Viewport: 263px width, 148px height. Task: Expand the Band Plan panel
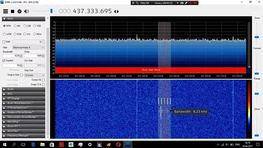click(x=23, y=131)
